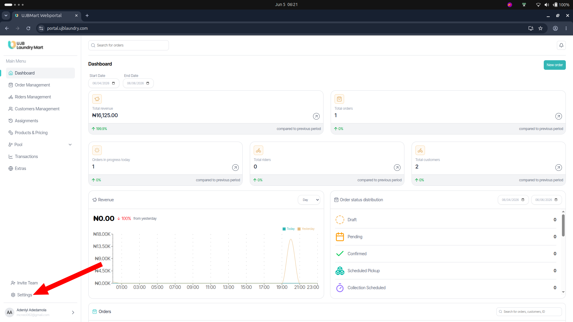
Task: Click the Total riders bike icon
Action: (x=258, y=150)
